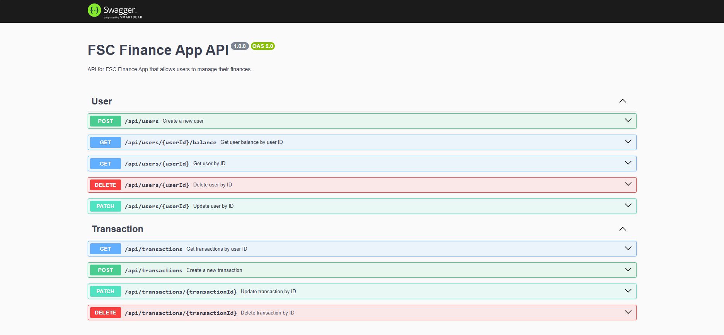Click POST badge for Create a new transaction
The image size is (724, 335).
pyautogui.click(x=105, y=270)
